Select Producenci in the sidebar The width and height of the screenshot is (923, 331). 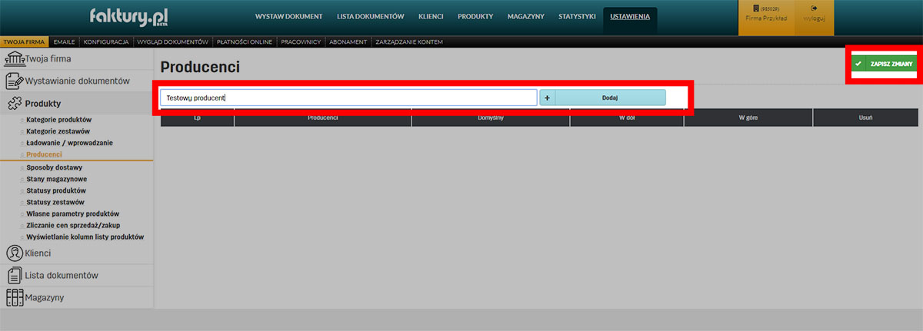[44, 154]
